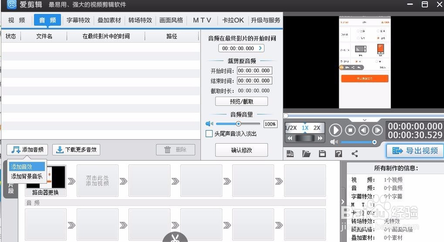The image size is (444, 242).
Task: Click the 路径 column header
Action: click(x=171, y=36)
